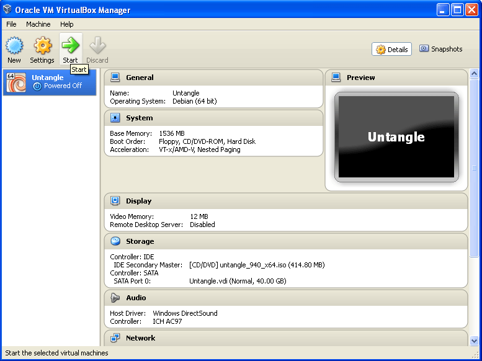Image resolution: width=482 pixels, height=361 pixels.
Task: Select the Untangle virtual machine entry
Action: pos(50,82)
